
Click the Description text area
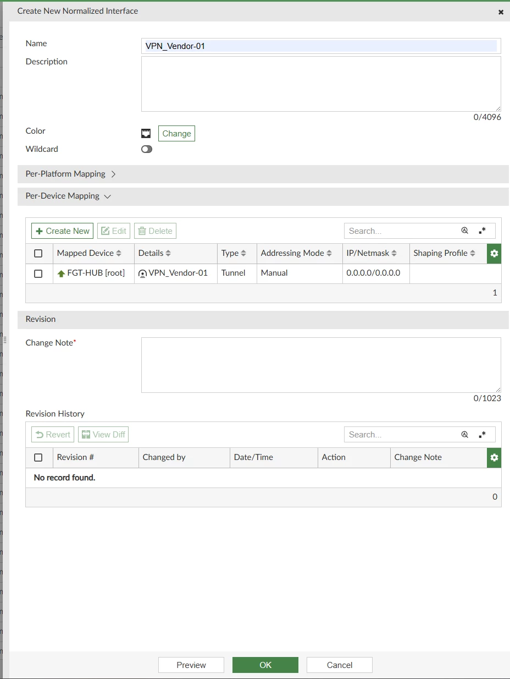321,84
